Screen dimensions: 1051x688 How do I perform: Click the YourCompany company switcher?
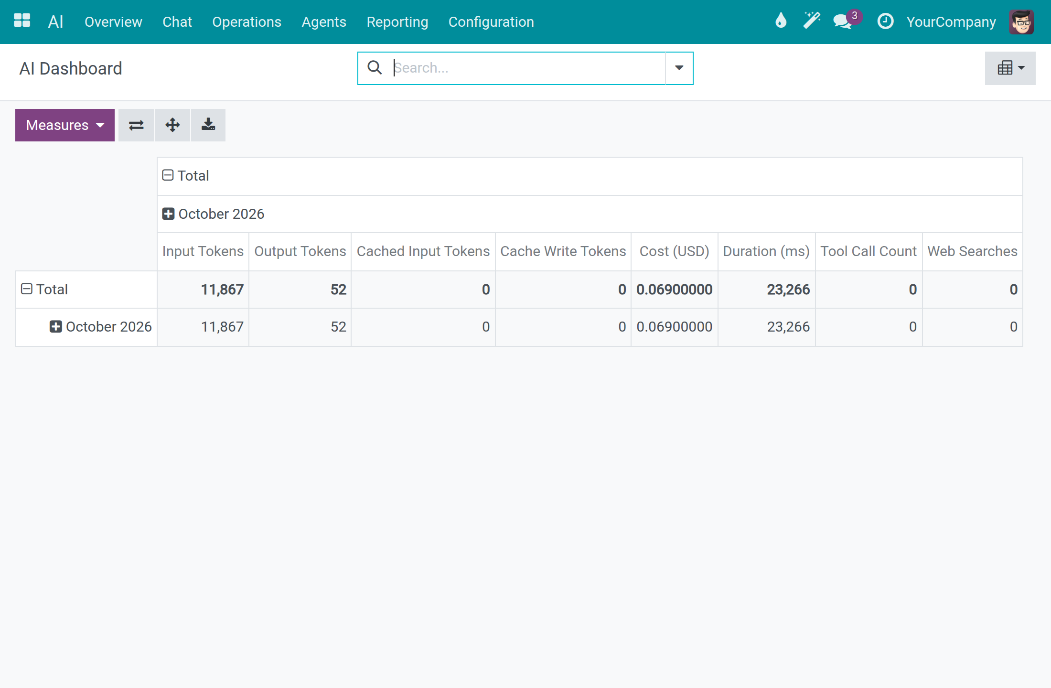pyautogui.click(x=951, y=22)
